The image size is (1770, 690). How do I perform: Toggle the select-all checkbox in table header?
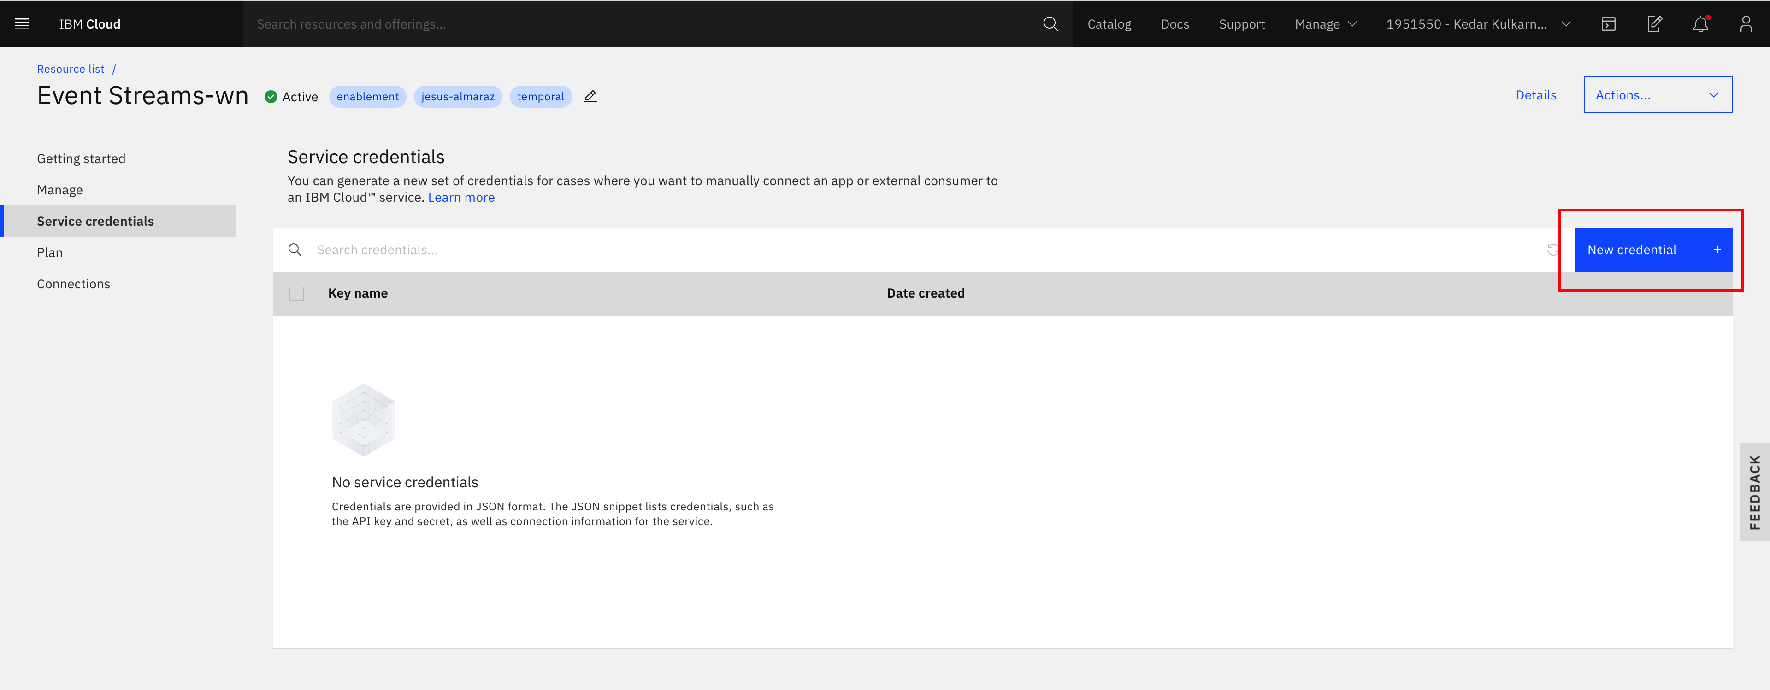click(x=297, y=294)
